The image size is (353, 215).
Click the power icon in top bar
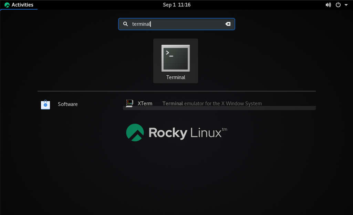tap(338, 5)
